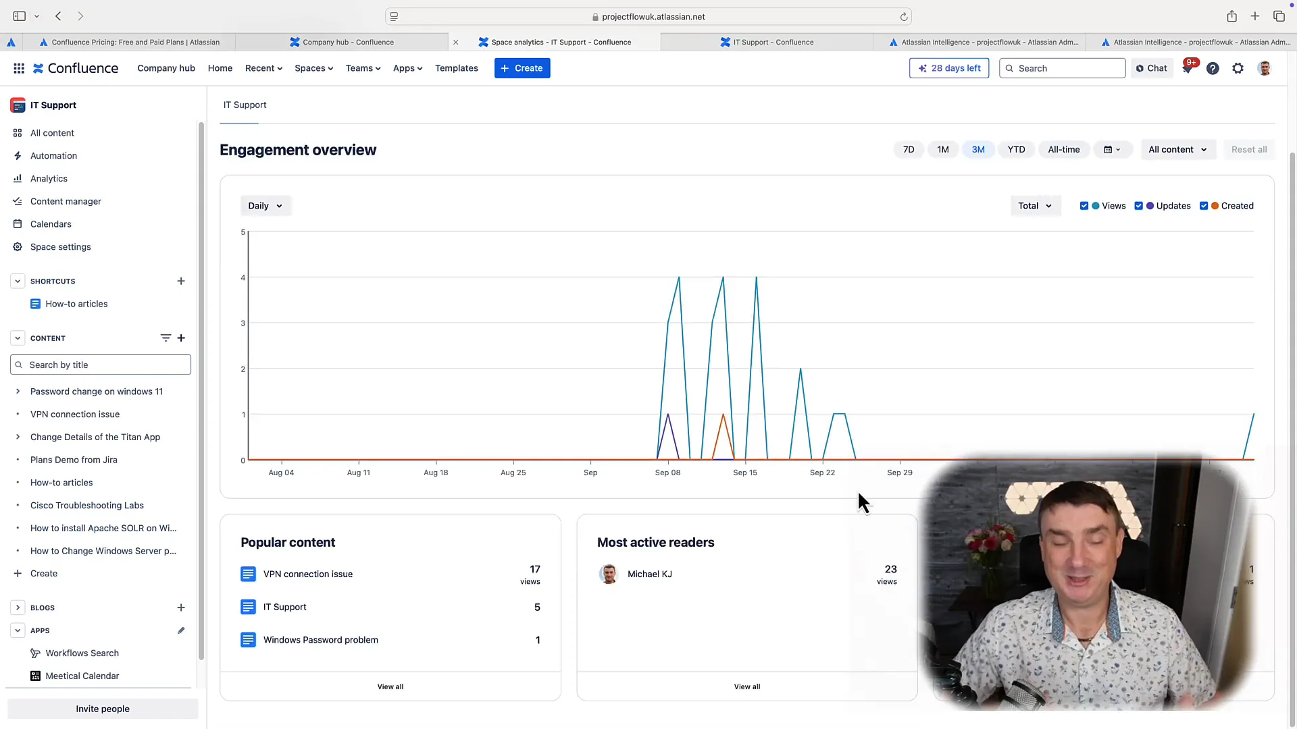Go to Home
The image size is (1297, 729).
[x=220, y=68]
